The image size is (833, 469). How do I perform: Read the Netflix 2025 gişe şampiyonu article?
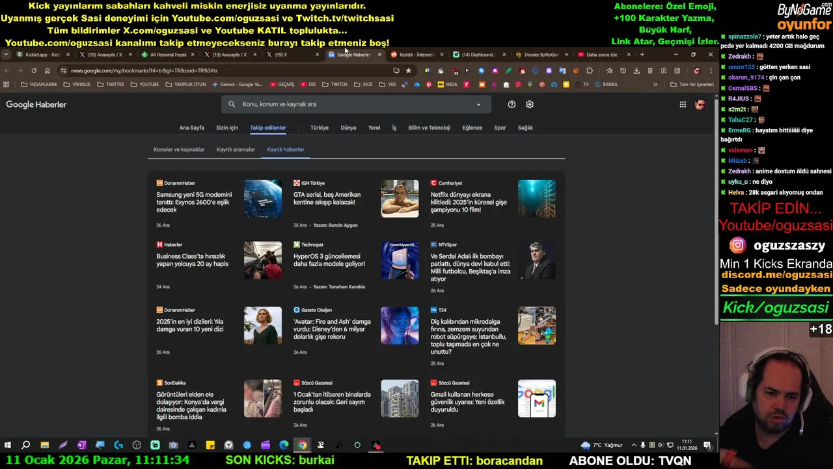coord(469,202)
